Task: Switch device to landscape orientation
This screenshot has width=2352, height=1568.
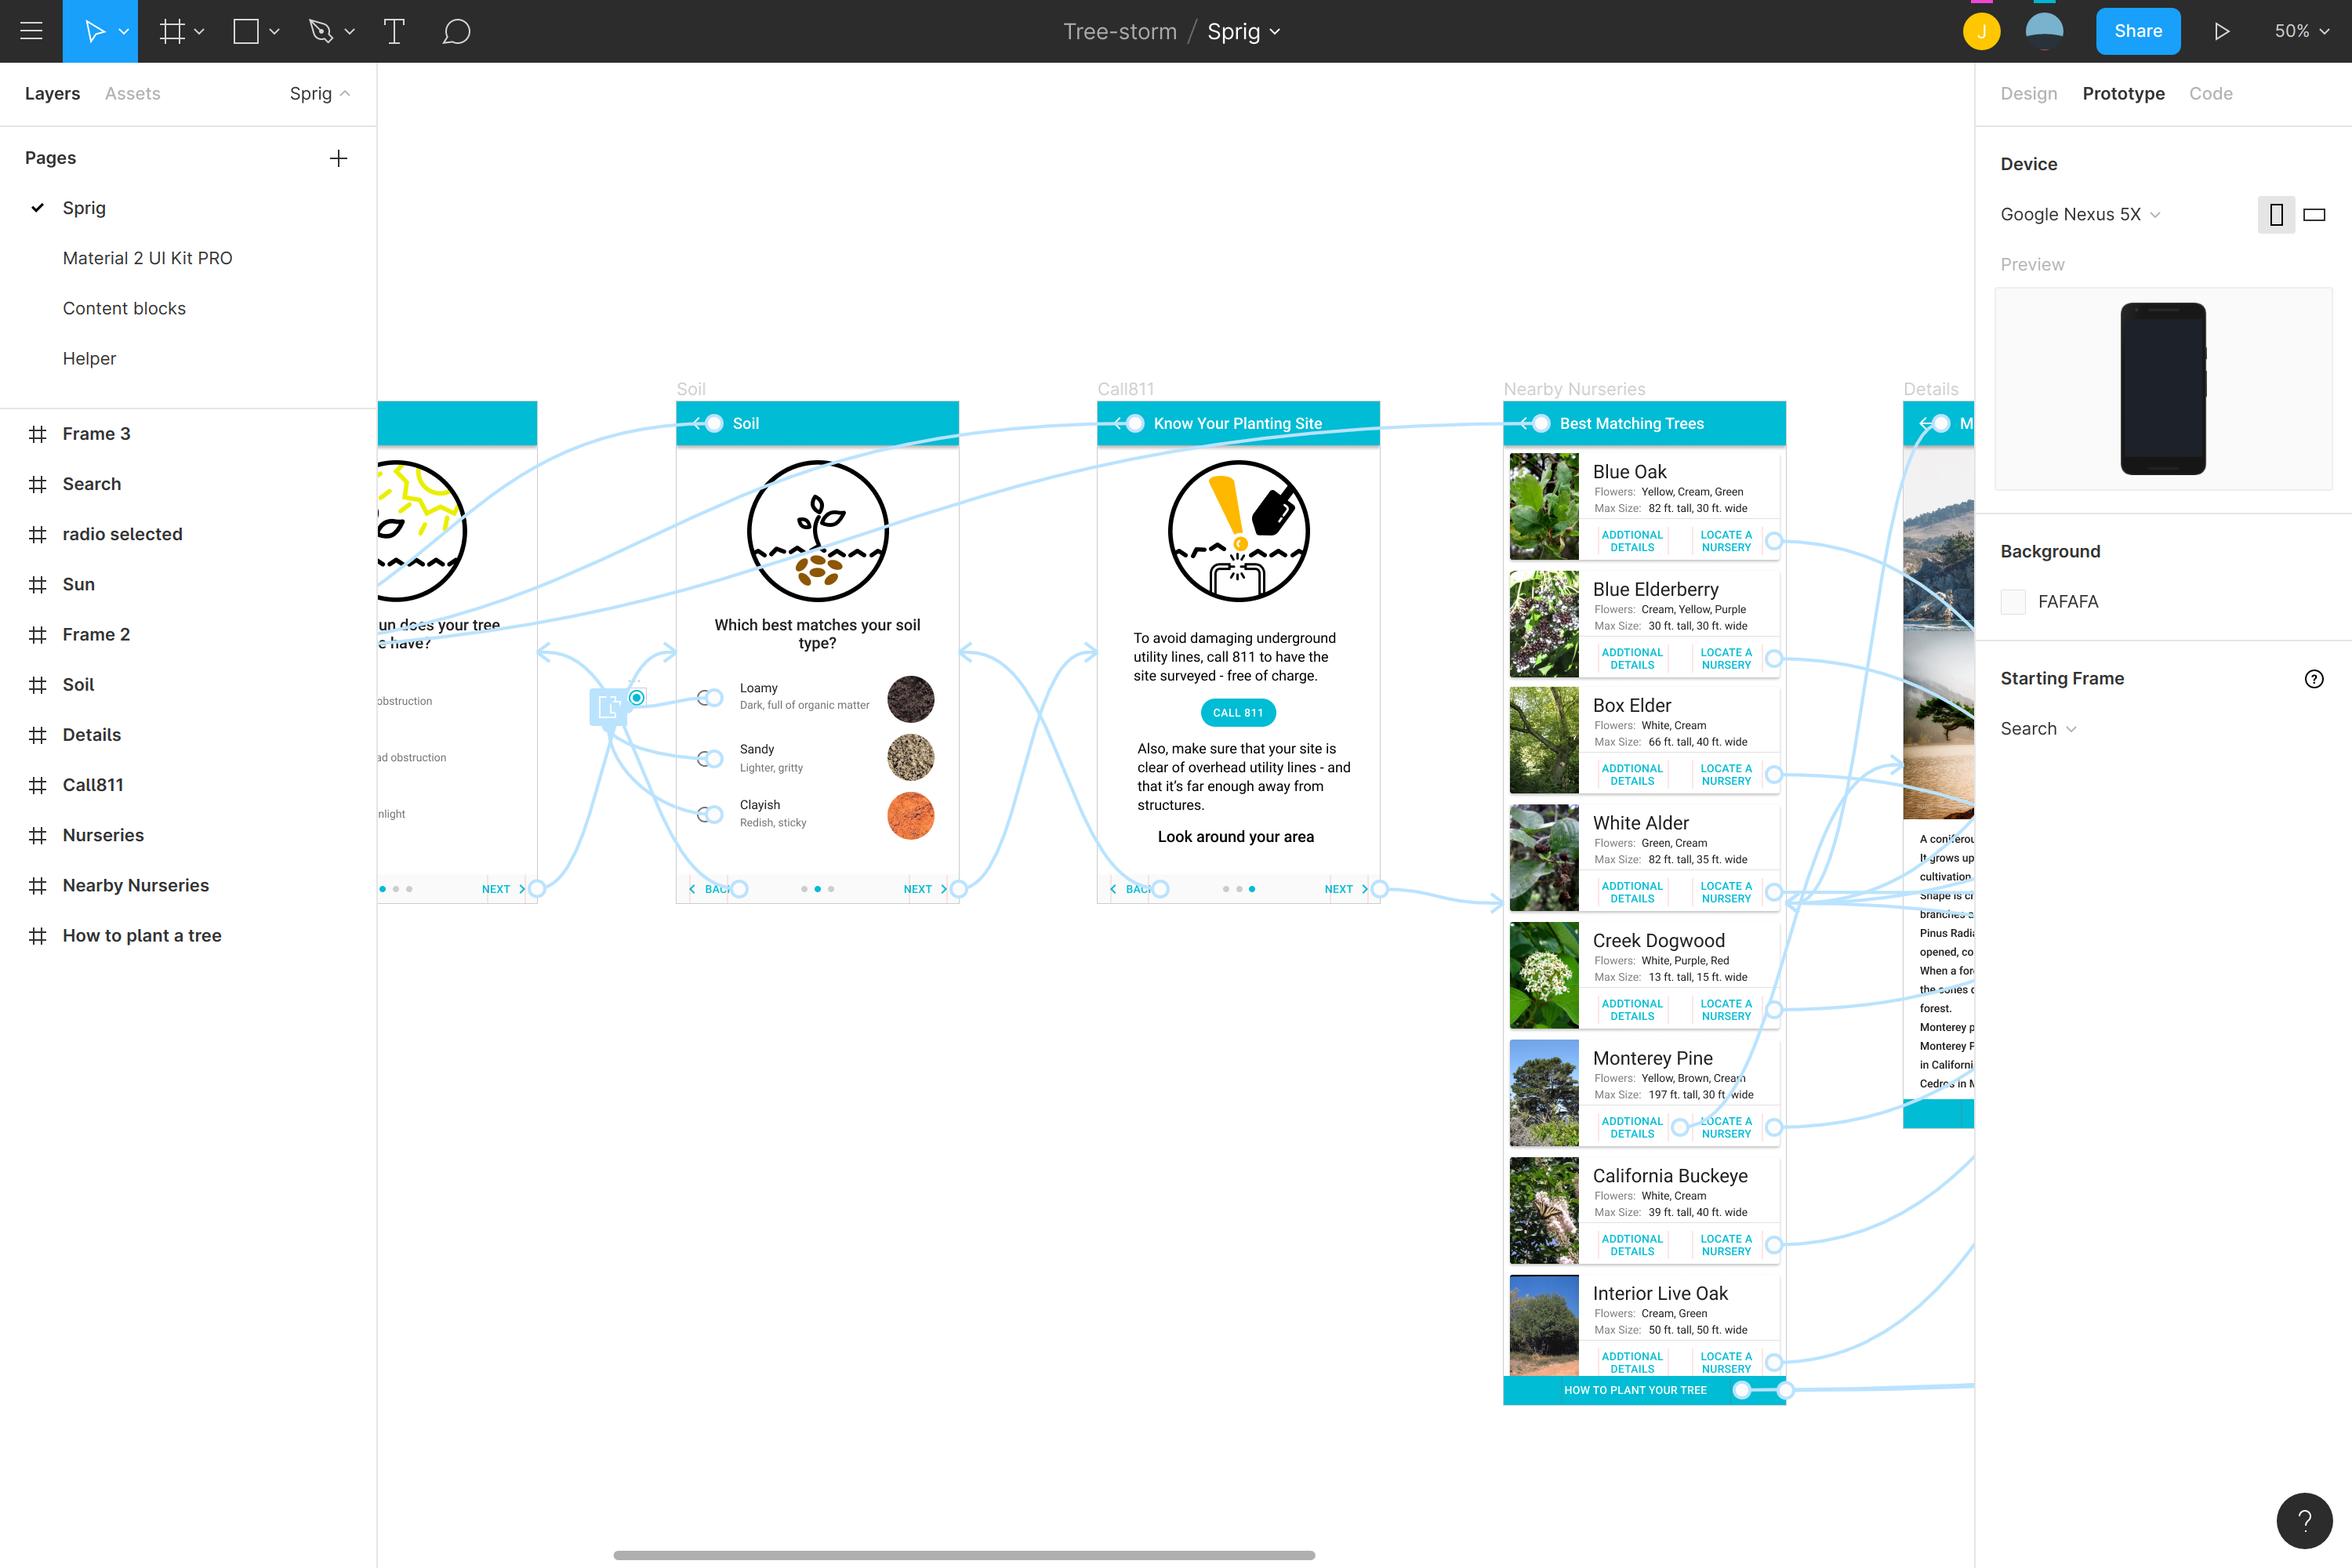Action: (2314, 215)
